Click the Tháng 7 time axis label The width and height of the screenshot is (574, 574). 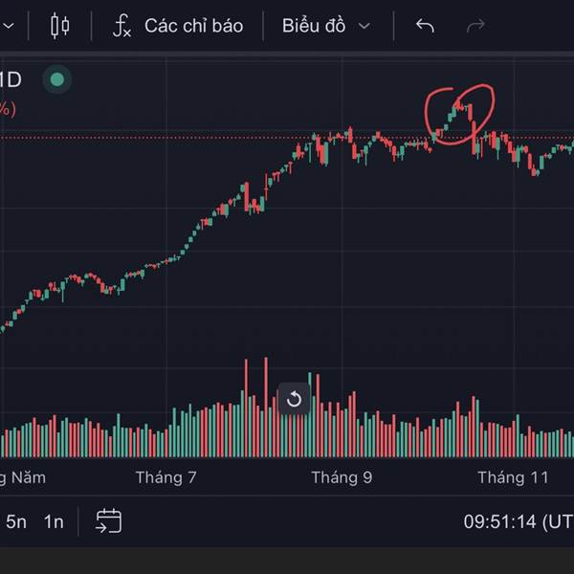(x=166, y=477)
